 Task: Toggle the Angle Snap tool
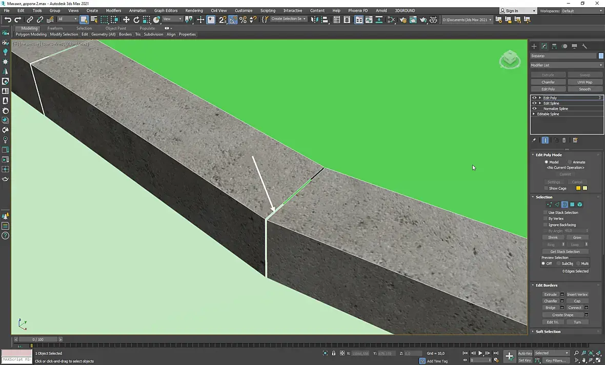coord(233,19)
